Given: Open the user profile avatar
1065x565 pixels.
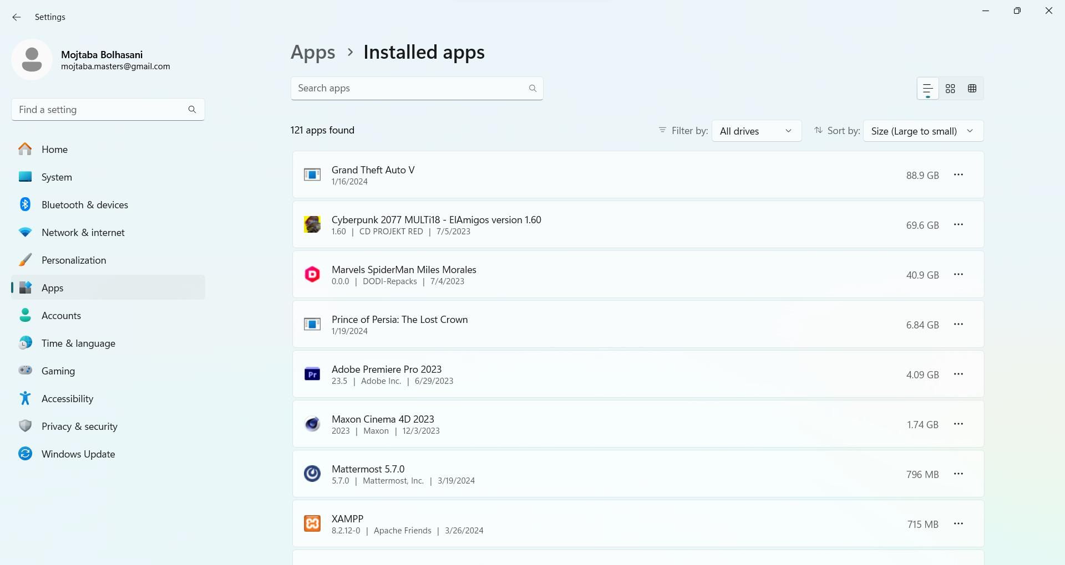Looking at the screenshot, I should [32, 59].
